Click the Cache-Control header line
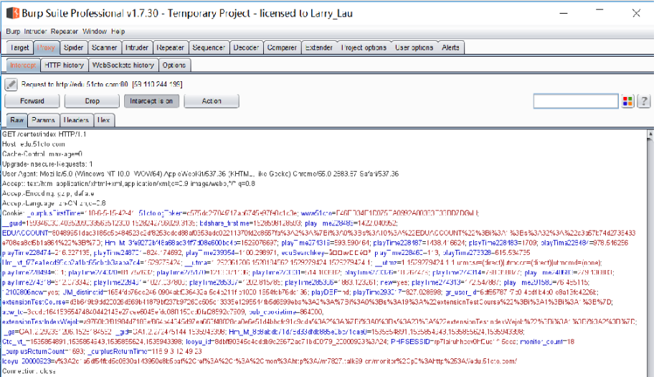The height and width of the screenshot is (377, 664). [x=42, y=154]
